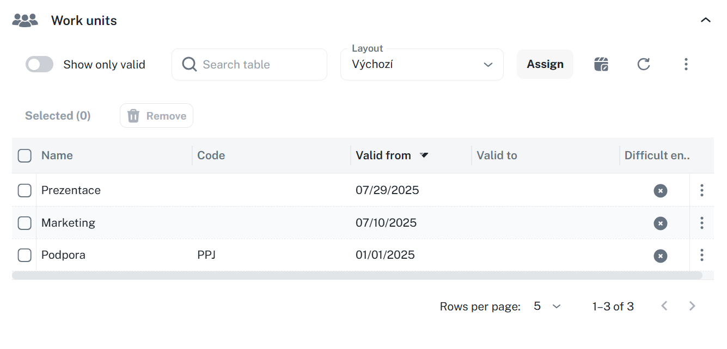Click the Remove button
Image resolution: width=727 pixels, height=349 pixels.
(x=156, y=116)
